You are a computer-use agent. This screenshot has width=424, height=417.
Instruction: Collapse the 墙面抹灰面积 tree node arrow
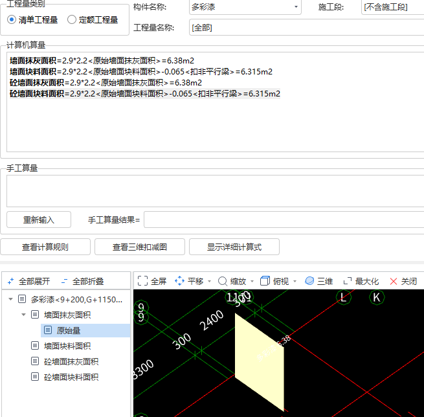[x=23, y=315]
